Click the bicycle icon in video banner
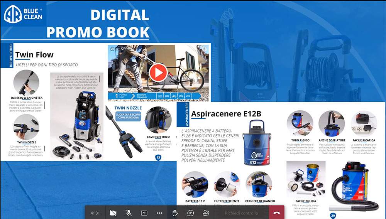 pyautogui.click(x=174, y=96)
